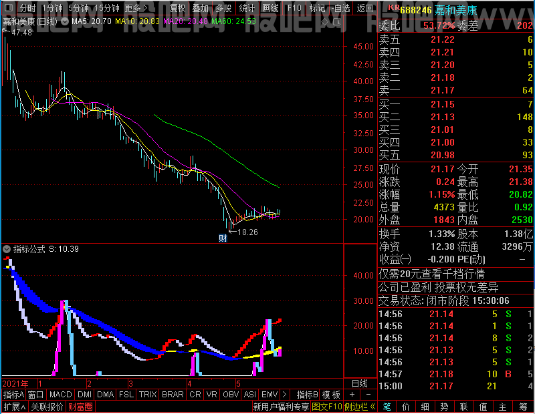Click 2021年 on the time axis

click(x=15, y=384)
